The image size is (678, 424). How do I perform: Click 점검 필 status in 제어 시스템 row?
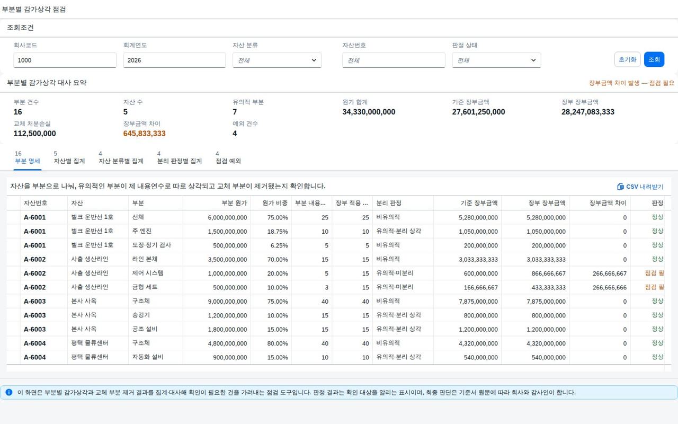pos(654,273)
